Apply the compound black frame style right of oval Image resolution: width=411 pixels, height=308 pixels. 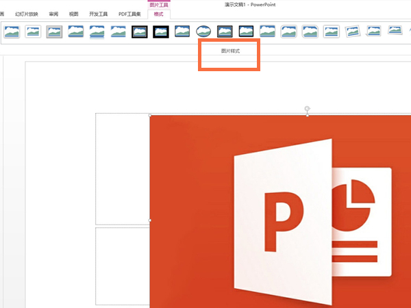225,31
